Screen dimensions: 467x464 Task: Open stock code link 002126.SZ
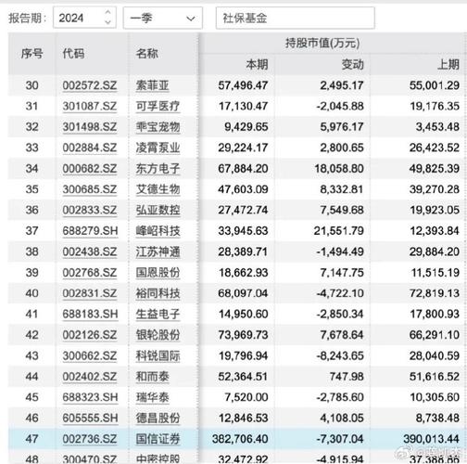(90, 335)
